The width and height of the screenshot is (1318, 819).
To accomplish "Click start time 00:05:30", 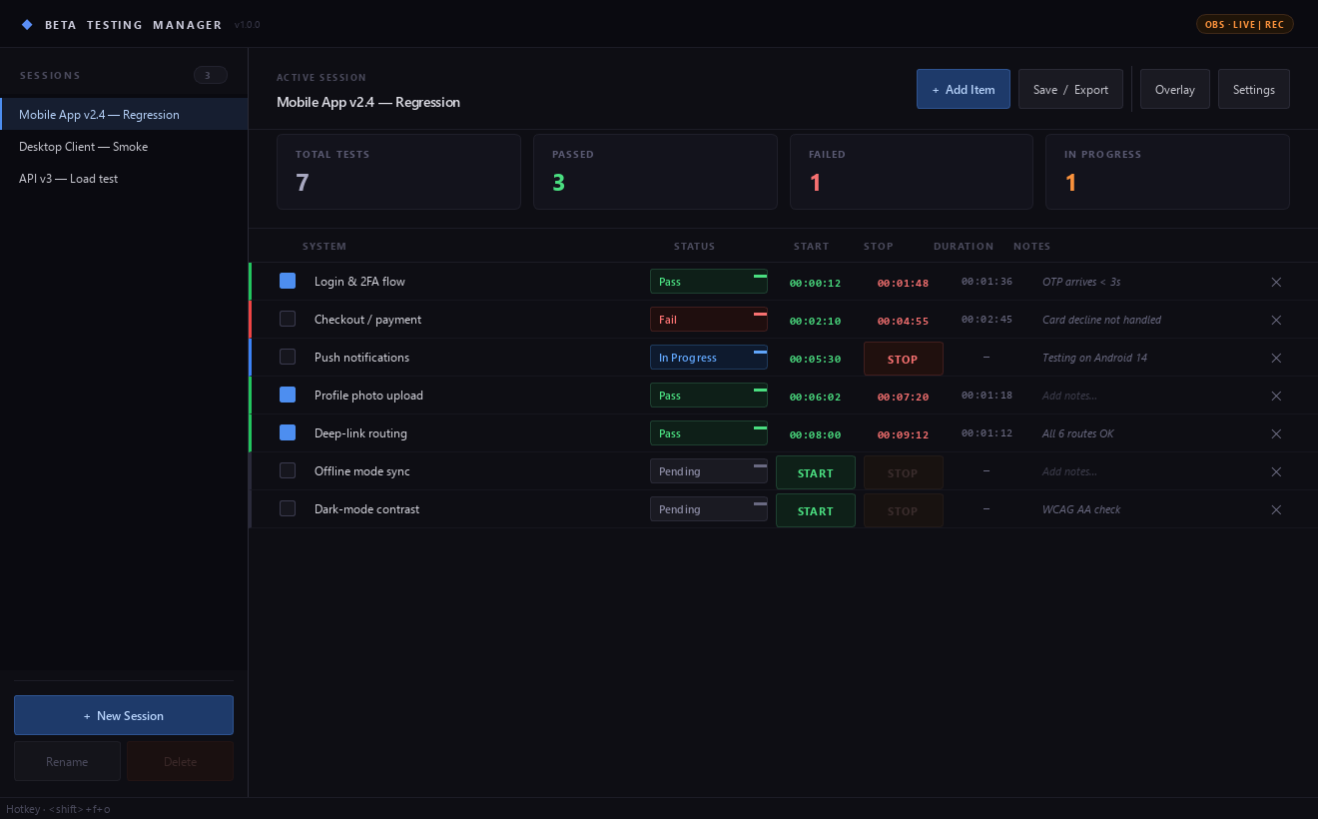I will (x=815, y=359).
